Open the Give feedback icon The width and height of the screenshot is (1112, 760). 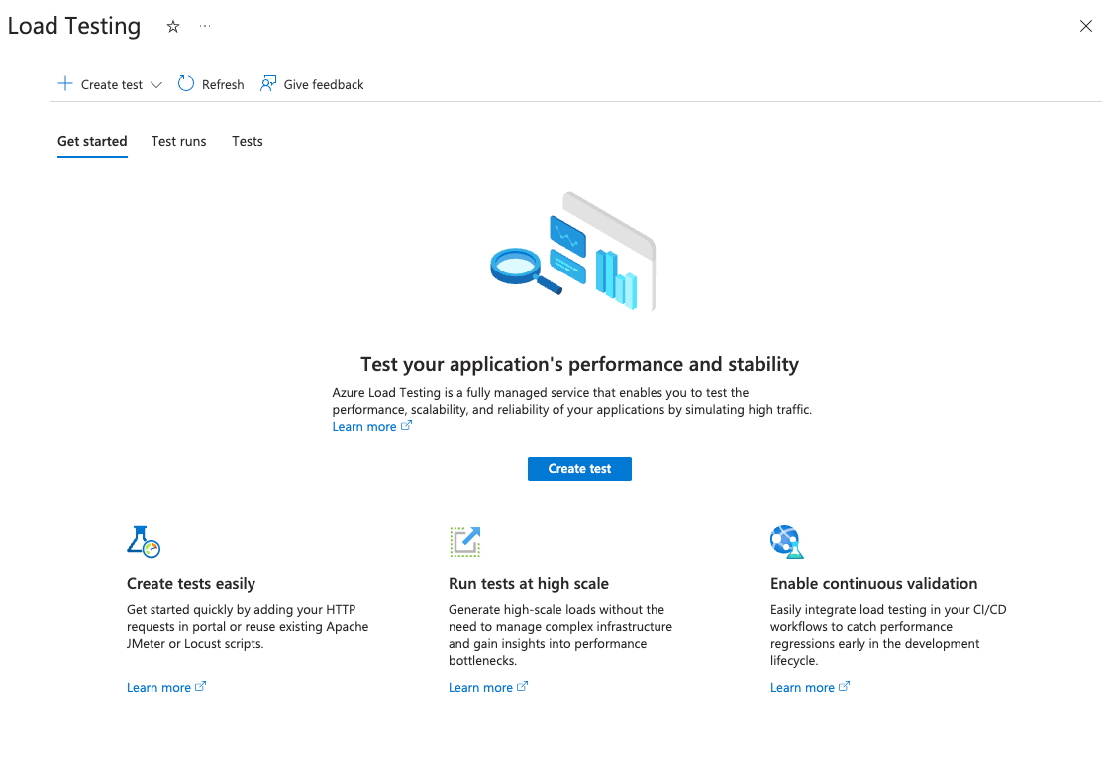[267, 84]
